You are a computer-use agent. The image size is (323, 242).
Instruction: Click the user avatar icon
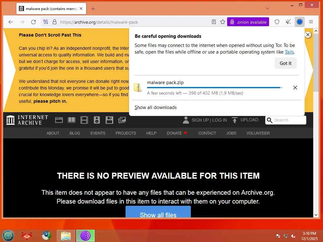pos(186,120)
